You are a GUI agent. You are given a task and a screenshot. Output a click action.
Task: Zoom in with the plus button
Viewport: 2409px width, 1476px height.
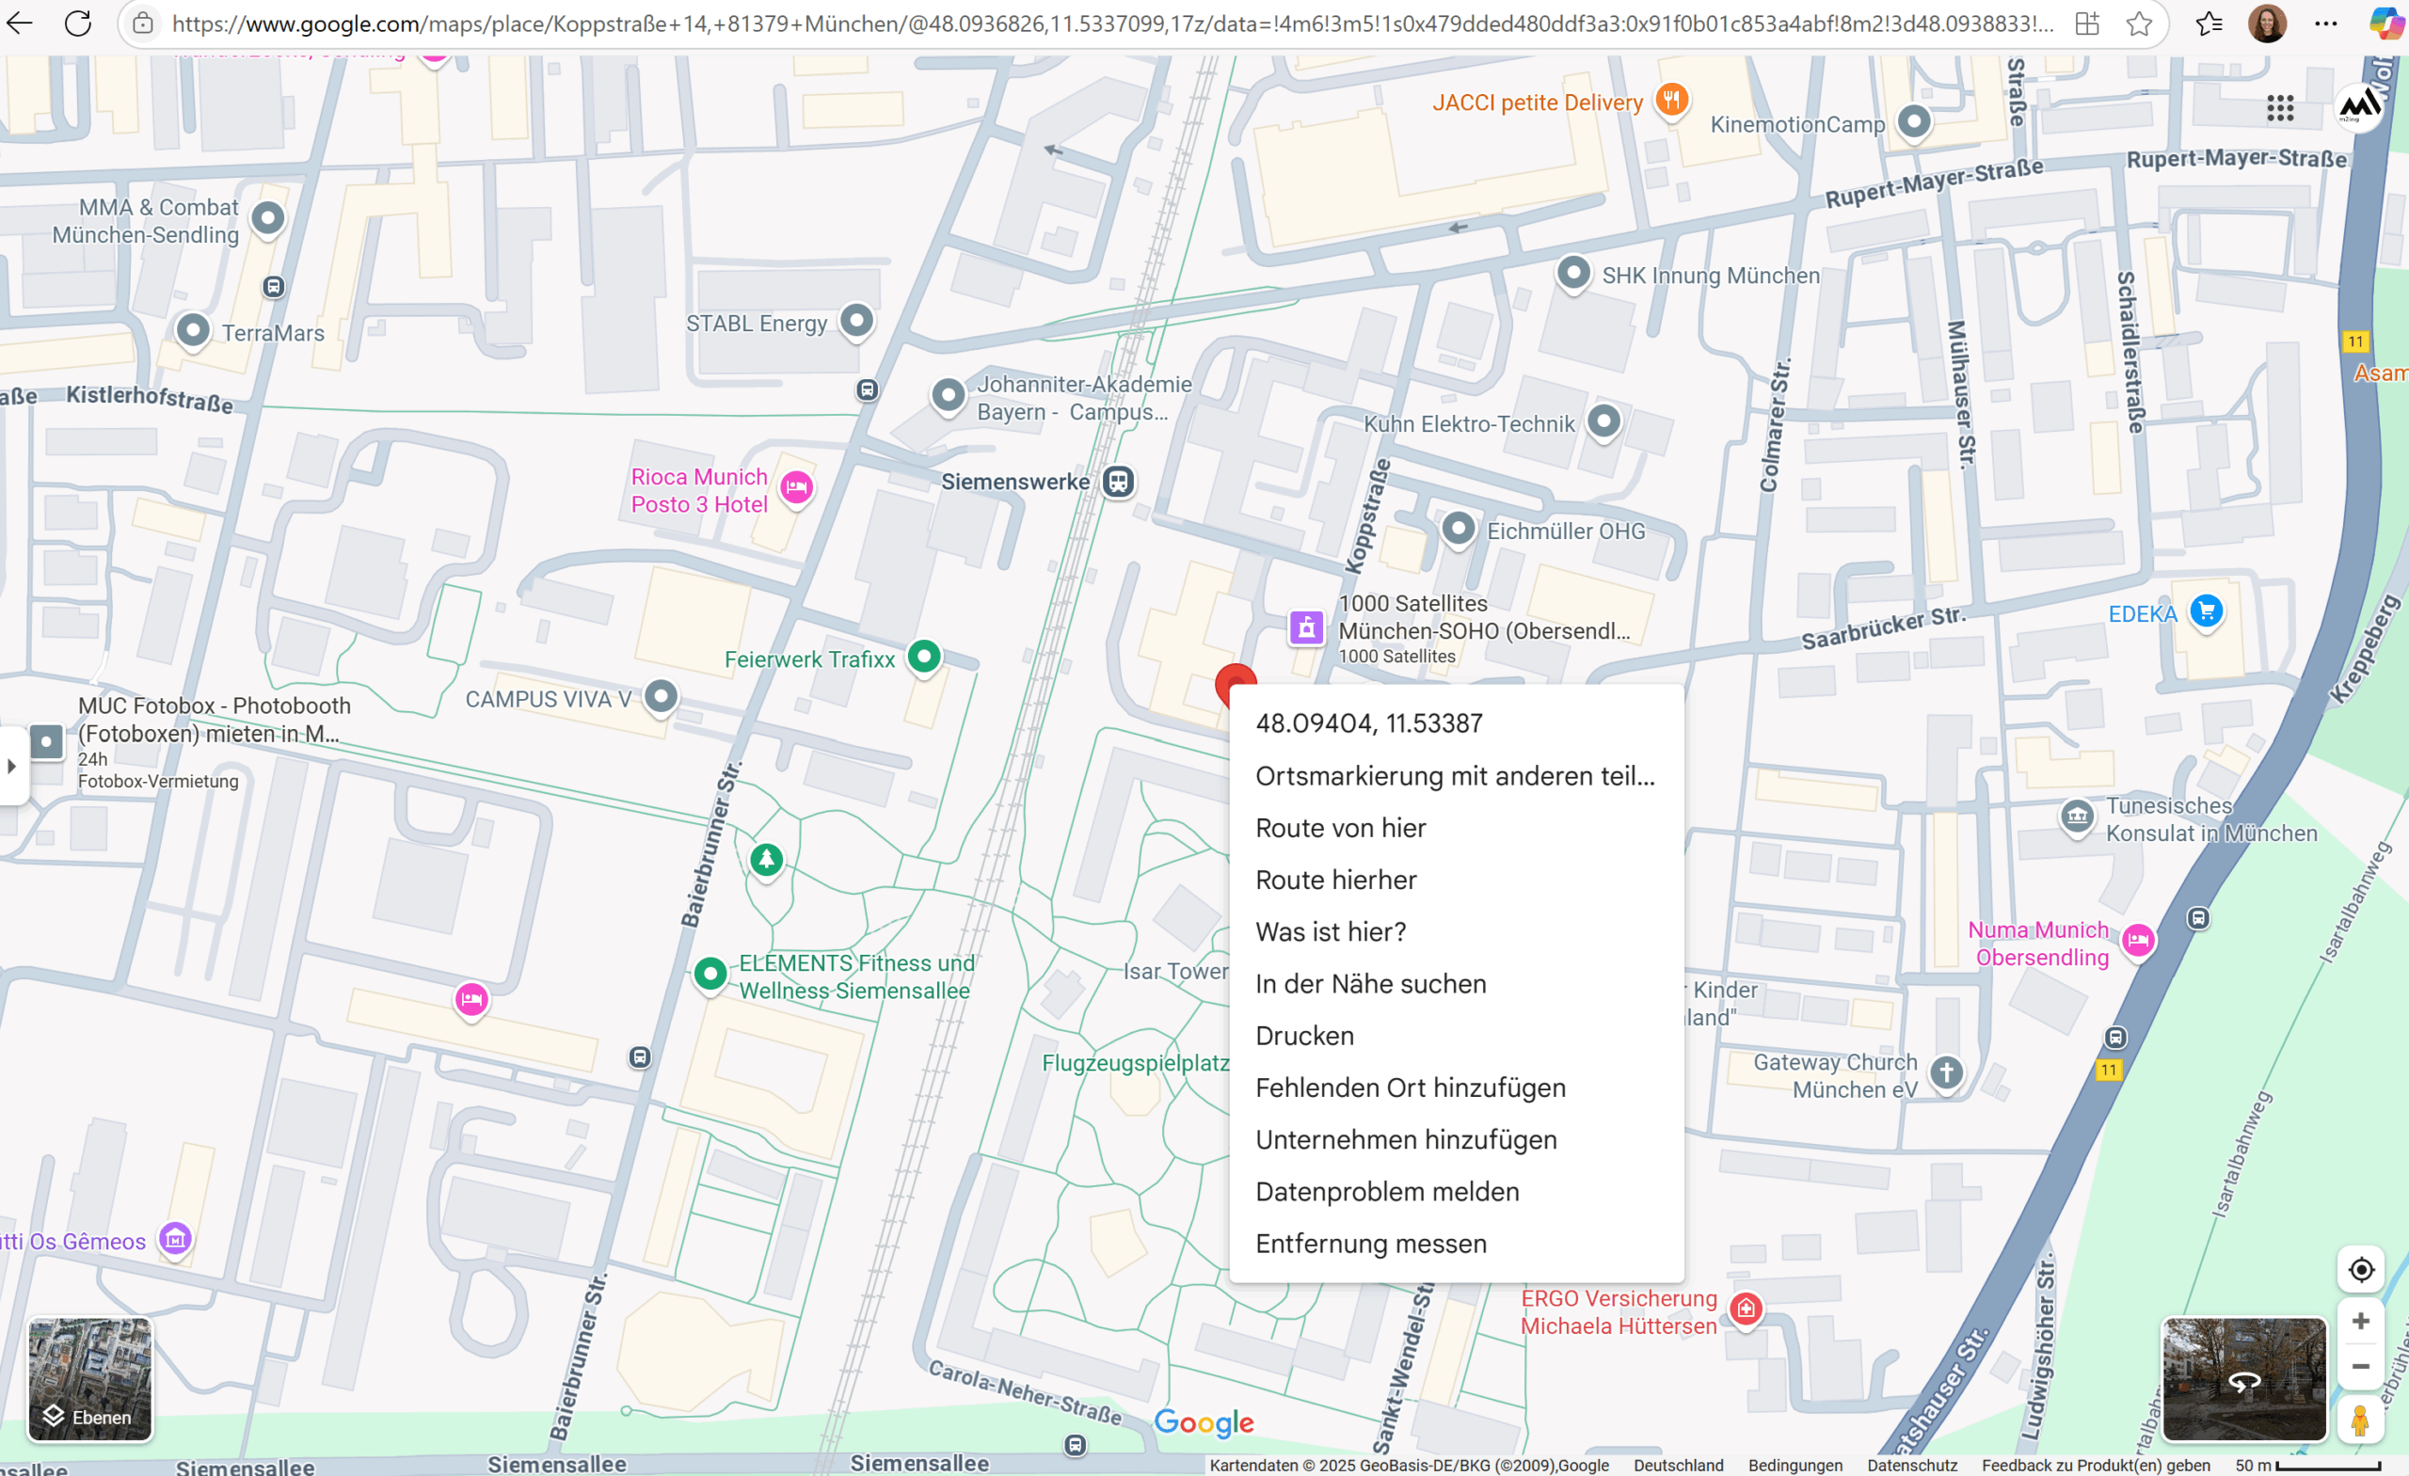pos(2360,1322)
